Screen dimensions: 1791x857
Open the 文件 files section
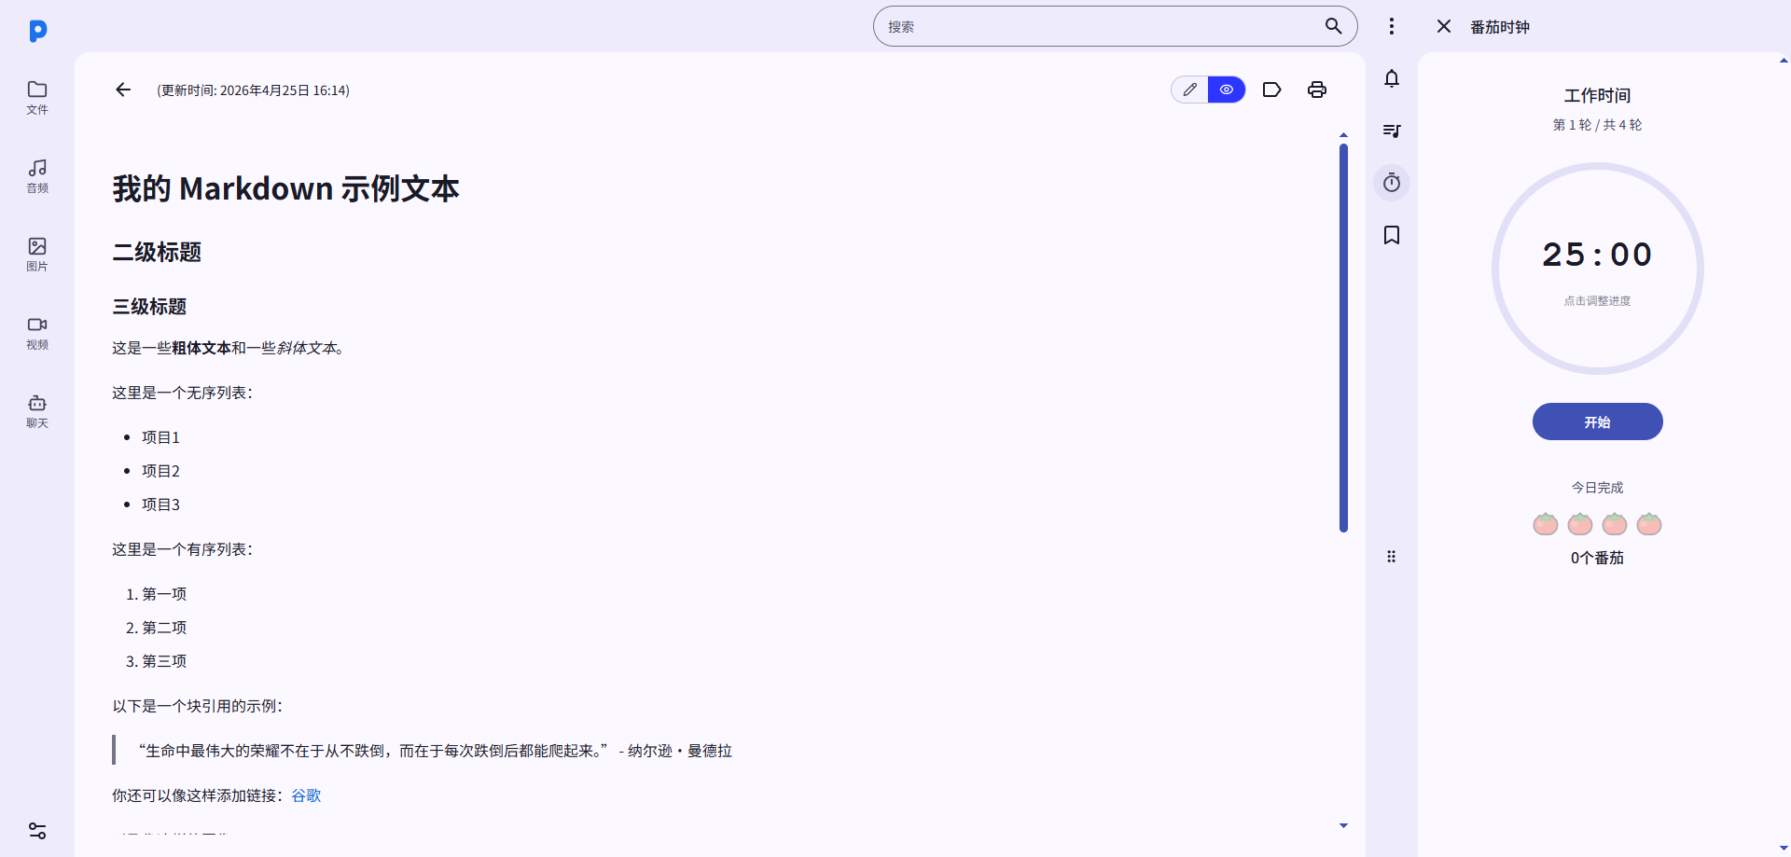[37, 97]
